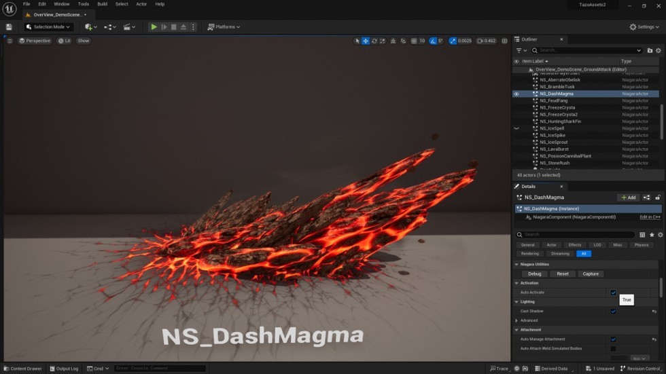Screen dimensions: 666x374
Task: Open the Outliner filter icon dropdown
Action: point(521,50)
